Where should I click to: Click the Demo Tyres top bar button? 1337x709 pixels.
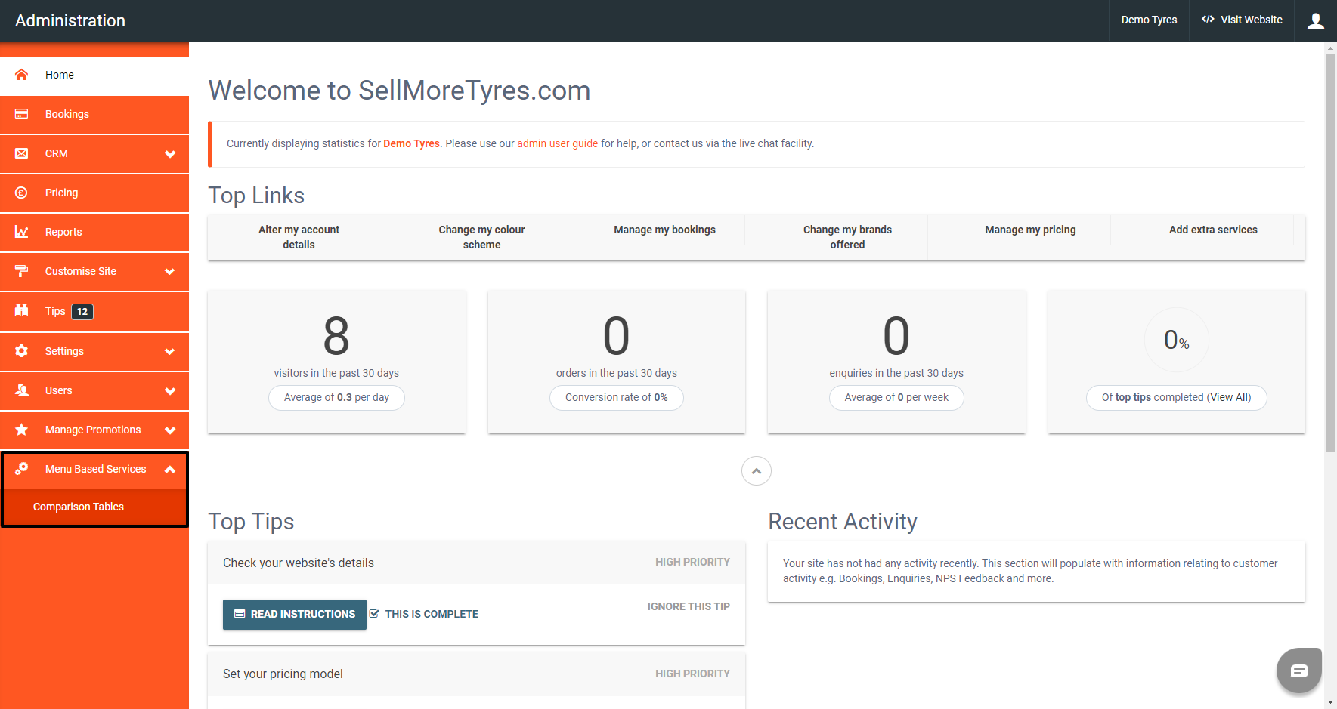coord(1149,20)
